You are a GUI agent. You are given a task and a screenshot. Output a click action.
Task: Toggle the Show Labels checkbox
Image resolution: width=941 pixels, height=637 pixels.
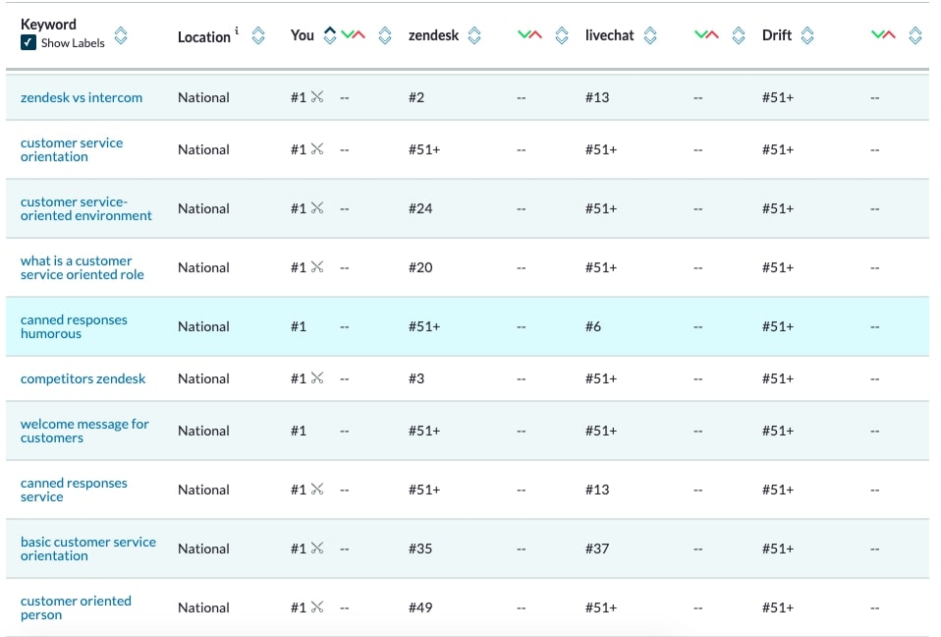[28, 42]
